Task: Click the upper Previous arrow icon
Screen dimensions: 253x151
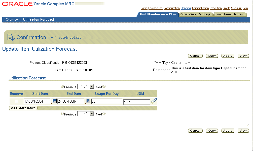Action: pyautogui.click(x=62, y=86)
